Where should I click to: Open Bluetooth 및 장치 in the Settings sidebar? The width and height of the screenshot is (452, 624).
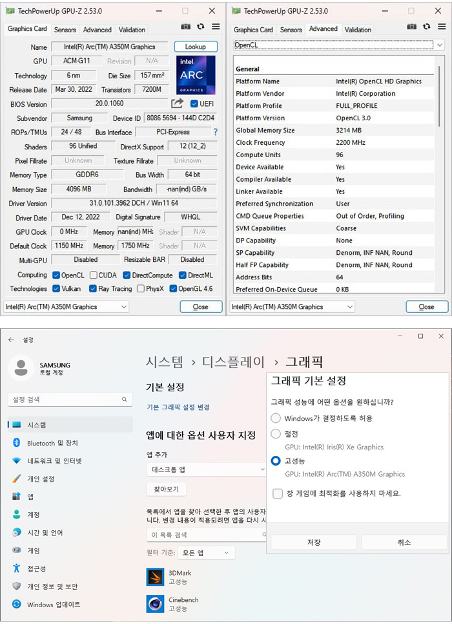52,443
